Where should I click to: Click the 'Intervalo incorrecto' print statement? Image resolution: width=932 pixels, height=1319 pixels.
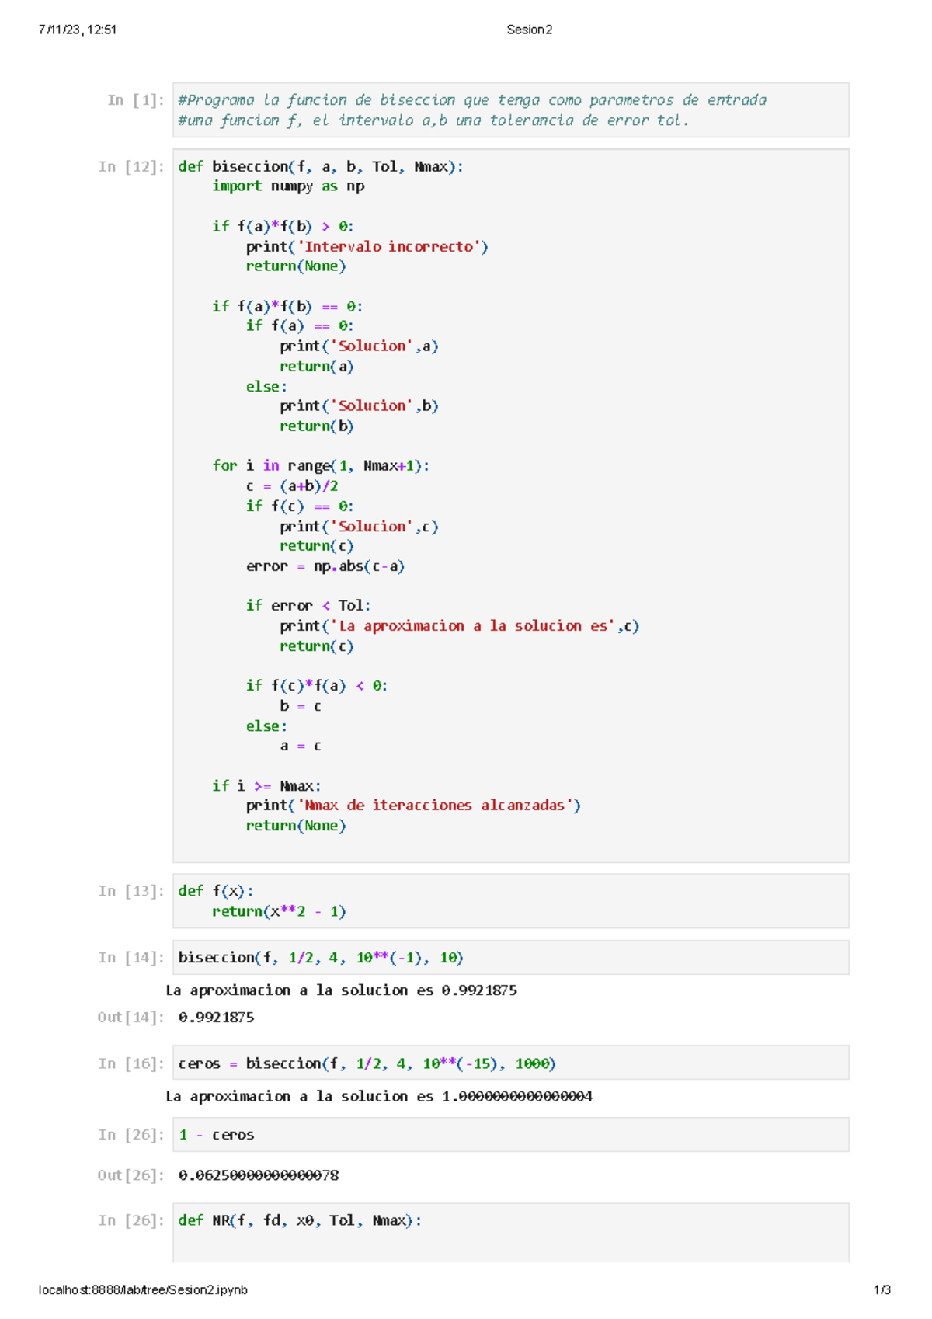click(x=367, y=246)
